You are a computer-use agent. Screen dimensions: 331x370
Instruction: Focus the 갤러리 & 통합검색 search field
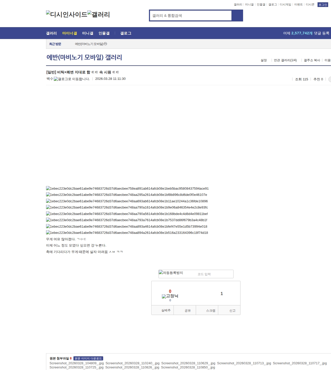[191, 16]
